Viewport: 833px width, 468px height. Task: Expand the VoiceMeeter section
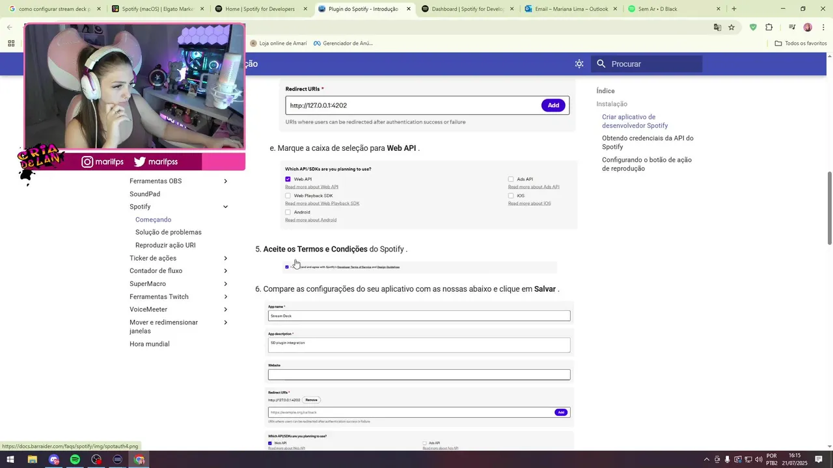pyautogui.click(x=226, y=309)
